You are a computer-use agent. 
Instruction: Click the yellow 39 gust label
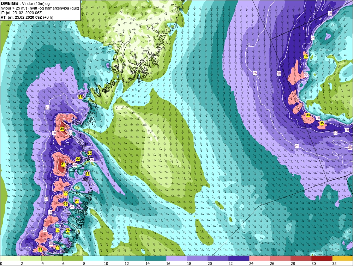[40, 249]
